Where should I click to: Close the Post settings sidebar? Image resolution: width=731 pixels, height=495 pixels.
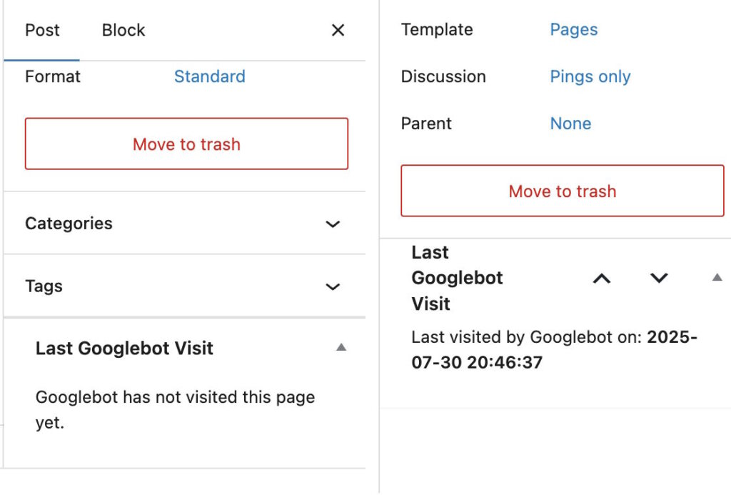pos(337,30)
